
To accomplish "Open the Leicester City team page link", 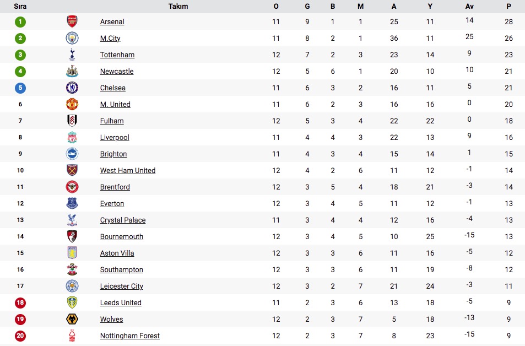I will click(122, 286).
